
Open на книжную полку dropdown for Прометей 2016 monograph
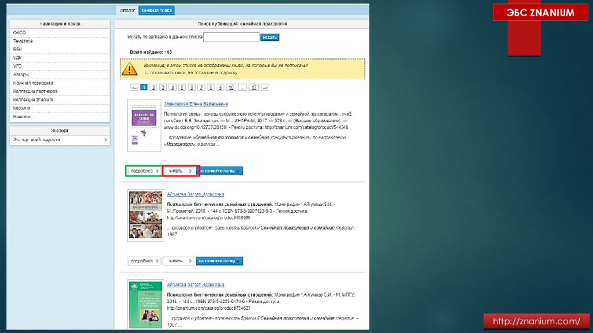pyautogui.click(x=219, y=261)
